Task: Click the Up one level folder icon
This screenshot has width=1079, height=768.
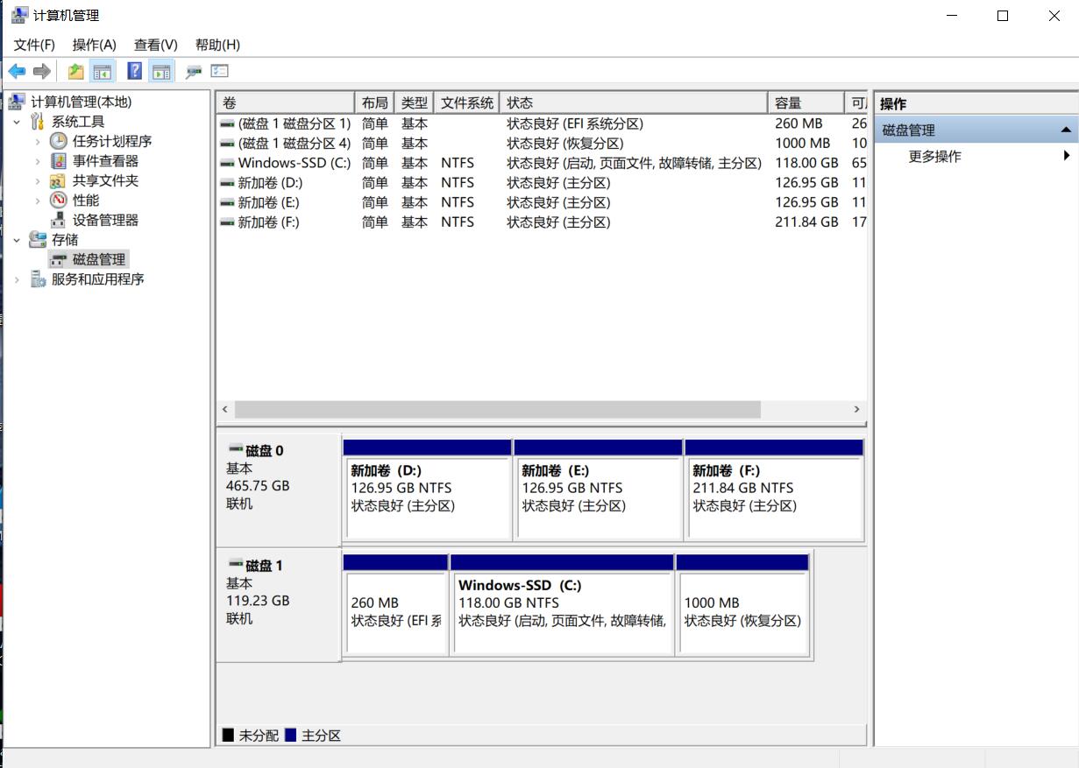Action: point(76,71)
